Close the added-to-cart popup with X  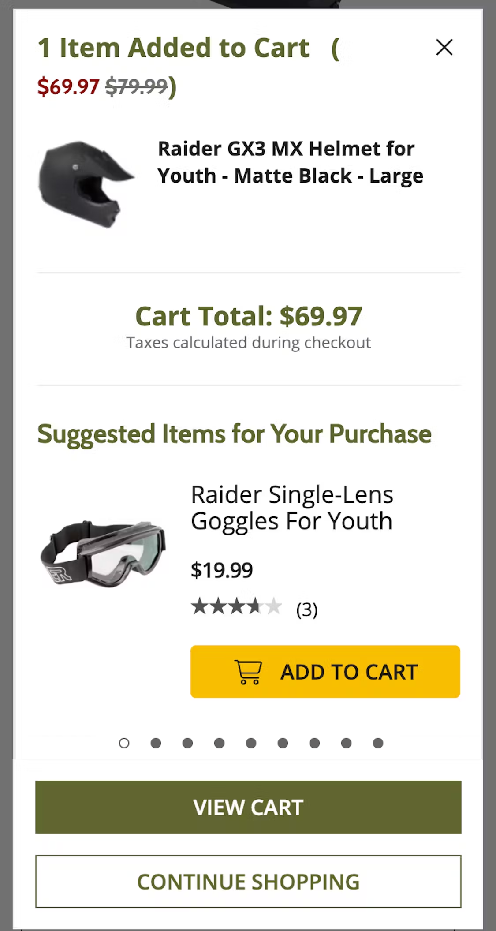pos(444,47)
